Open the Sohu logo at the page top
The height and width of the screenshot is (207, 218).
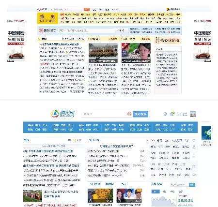point(47,18)
